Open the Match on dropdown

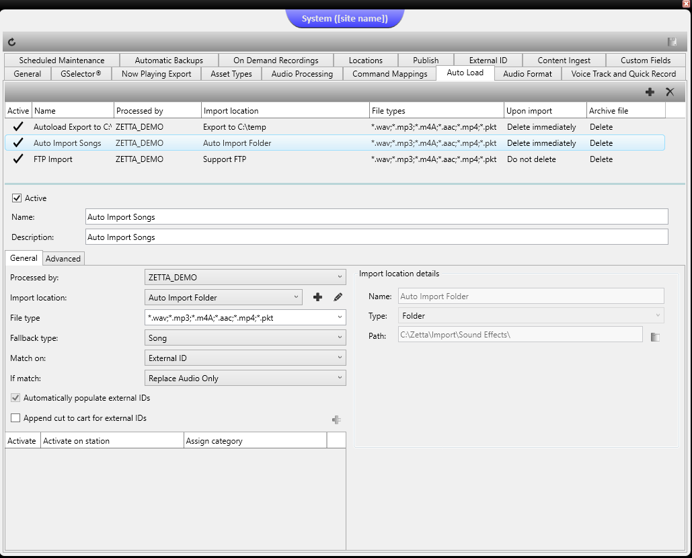245,358
